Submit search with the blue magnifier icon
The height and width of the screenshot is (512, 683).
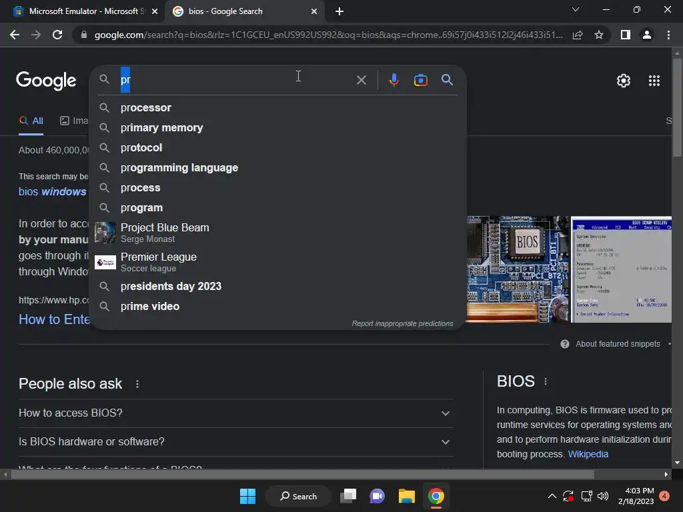pyautogui.click(x=447, y=80)
